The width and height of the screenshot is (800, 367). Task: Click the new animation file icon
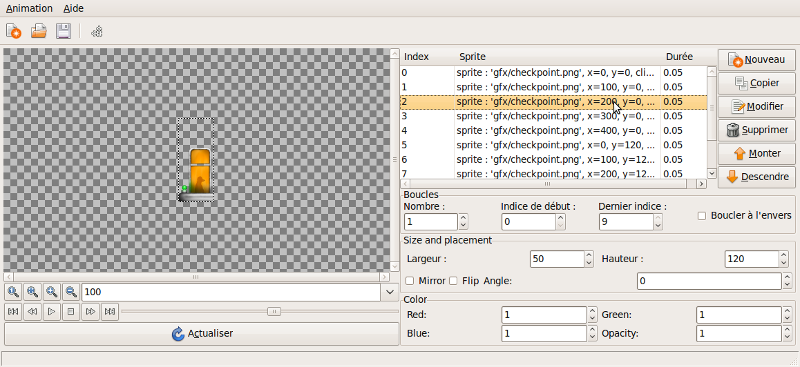[13, 31]
